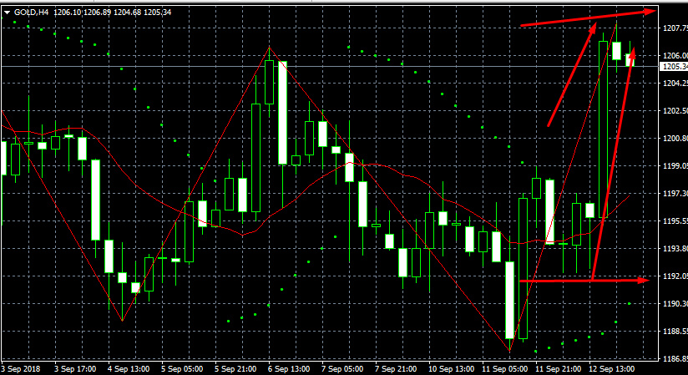Click the 10 Sep 13:00 time label
Screen dimensions: 688x375
[451, 369]
